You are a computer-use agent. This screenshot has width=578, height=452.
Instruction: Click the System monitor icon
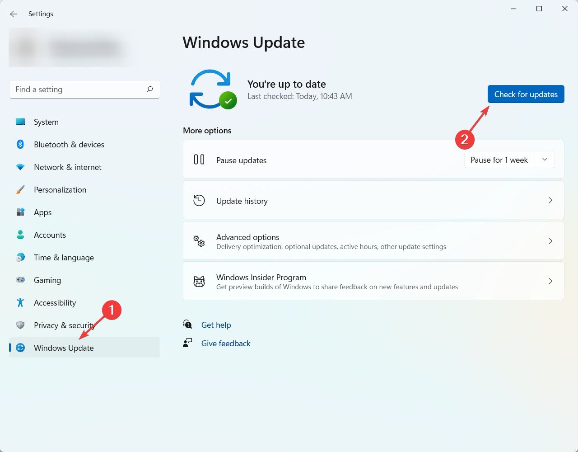(x=20, y=122)
